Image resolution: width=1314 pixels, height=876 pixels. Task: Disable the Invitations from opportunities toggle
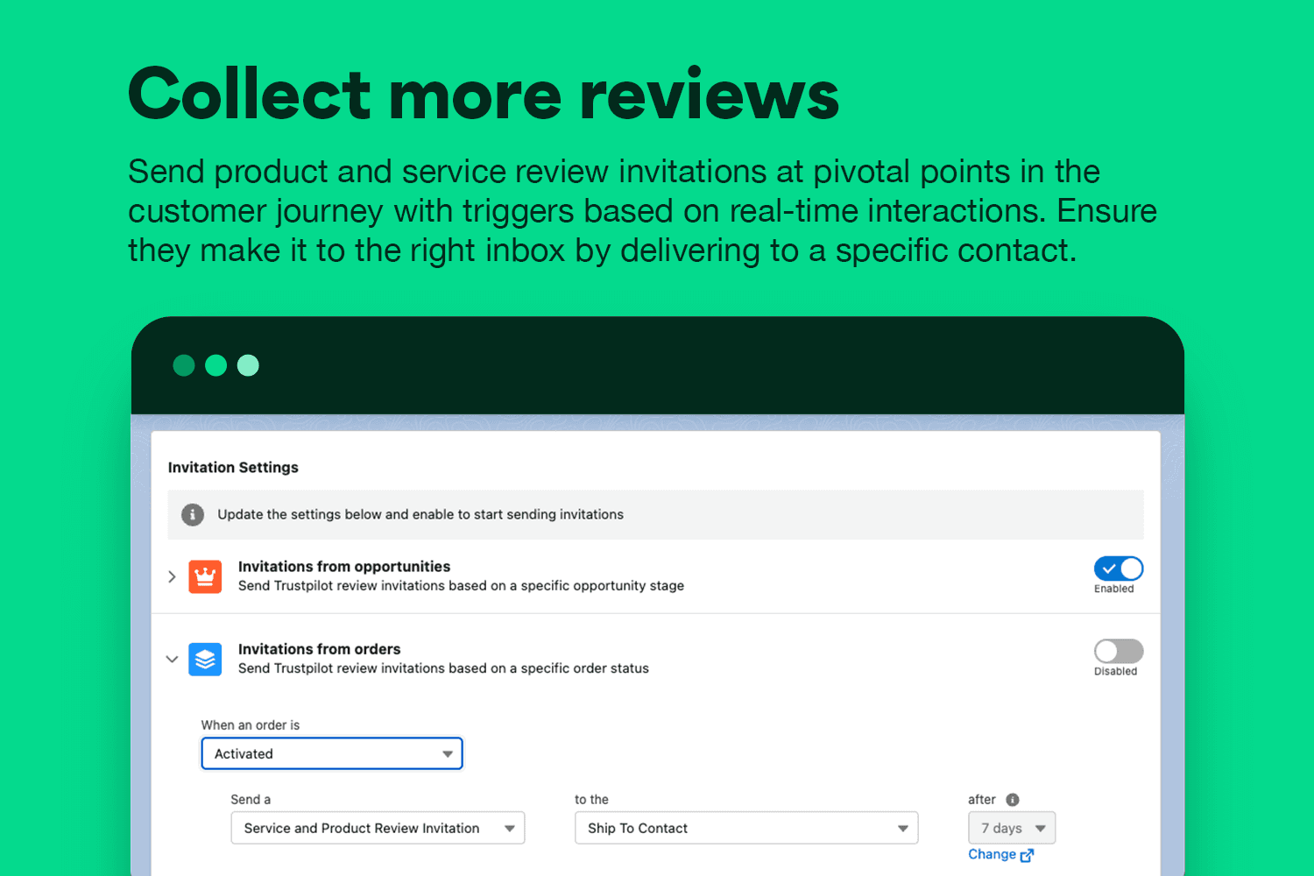pos(1119,569)
